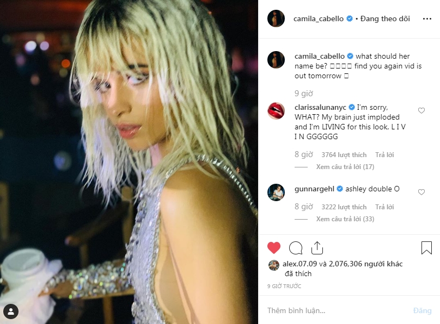The image size is (440, 324).
Task: Open camila_cabello header profile picture
Action: click(276, 19)
